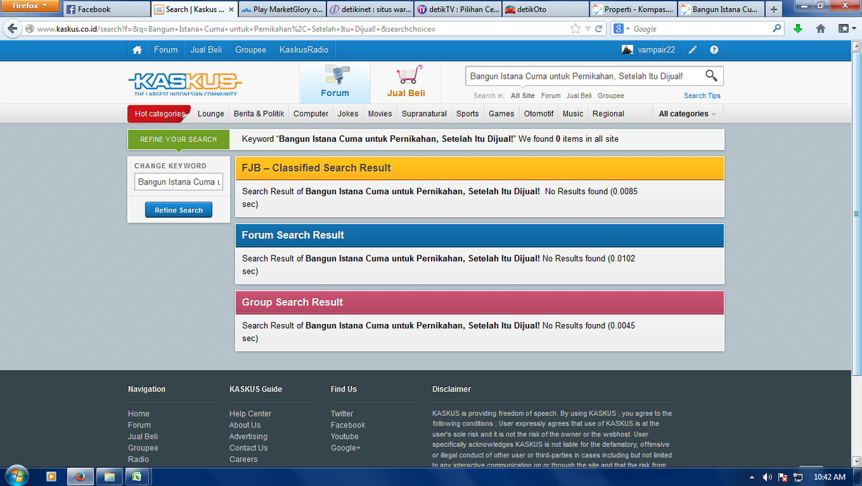Image resolution: width=862 pixels, height=486 pixels.
Task: Click the green download arrow icon
Action: coord(798,29)
